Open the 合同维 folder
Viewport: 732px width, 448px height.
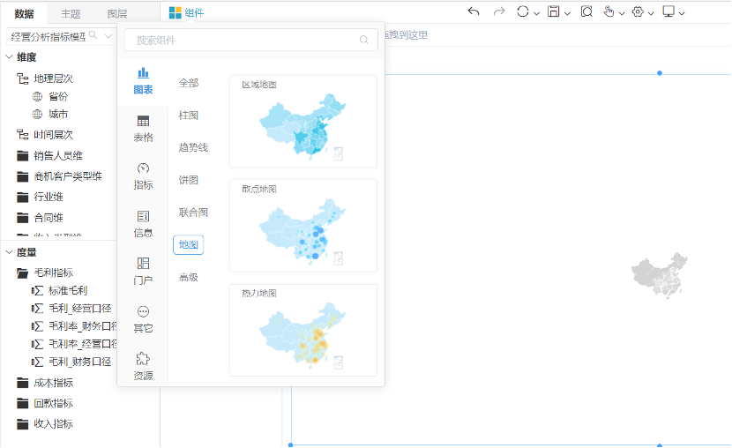[41, 218]
